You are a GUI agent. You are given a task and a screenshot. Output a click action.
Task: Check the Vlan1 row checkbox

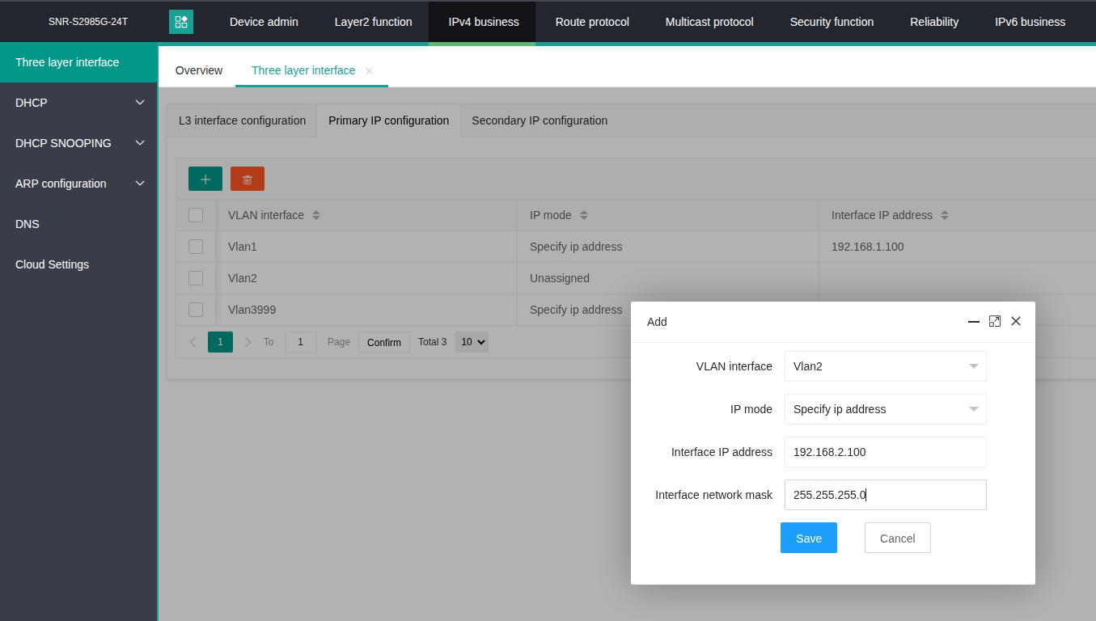196,247
